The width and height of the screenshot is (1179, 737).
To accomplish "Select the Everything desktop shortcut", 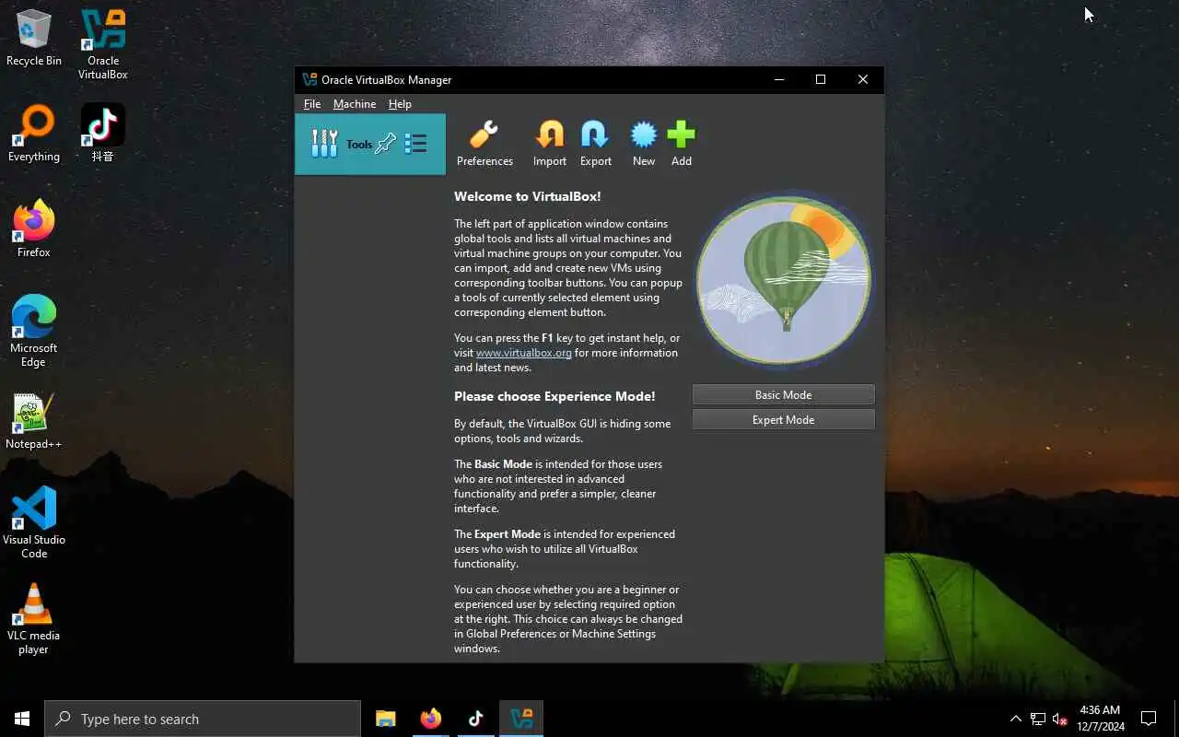I will click(x=34, y=135).
